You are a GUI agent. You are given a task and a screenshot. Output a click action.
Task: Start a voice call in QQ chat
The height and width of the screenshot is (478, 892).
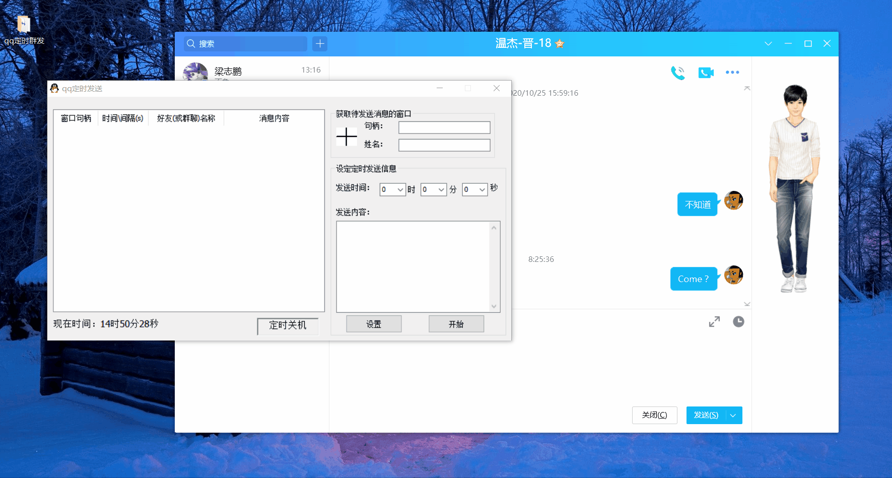click(x=678, y=73)
